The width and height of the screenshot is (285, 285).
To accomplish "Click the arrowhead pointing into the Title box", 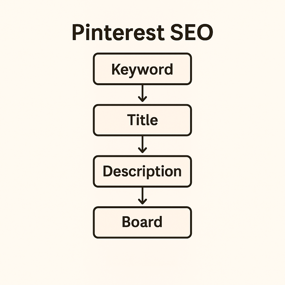I will (142, 99).
